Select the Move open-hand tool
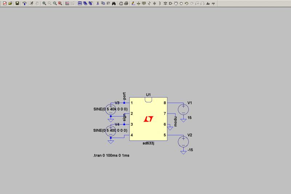291x194 pixels. tap(176, 3)
